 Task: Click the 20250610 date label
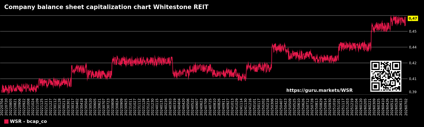299,107
